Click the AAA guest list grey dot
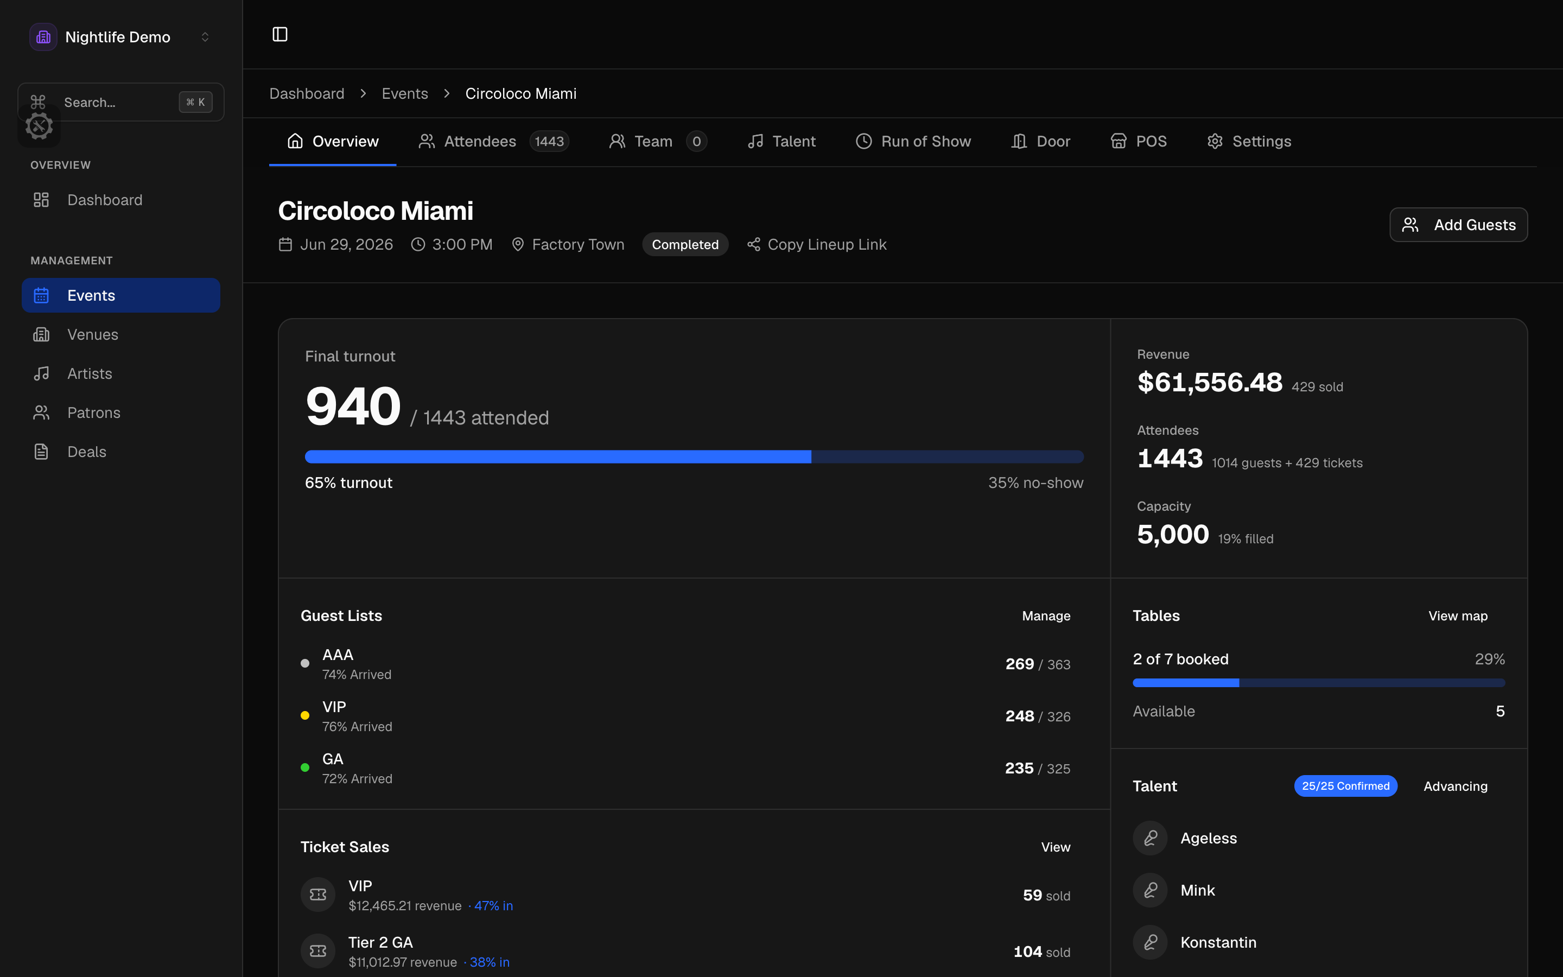Image resolution: width=1563 pixels, height=977 pixels. point(305,664)
